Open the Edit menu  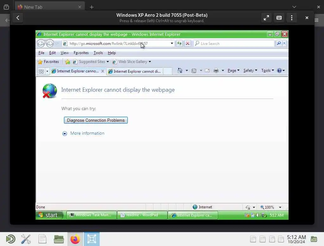53,53
